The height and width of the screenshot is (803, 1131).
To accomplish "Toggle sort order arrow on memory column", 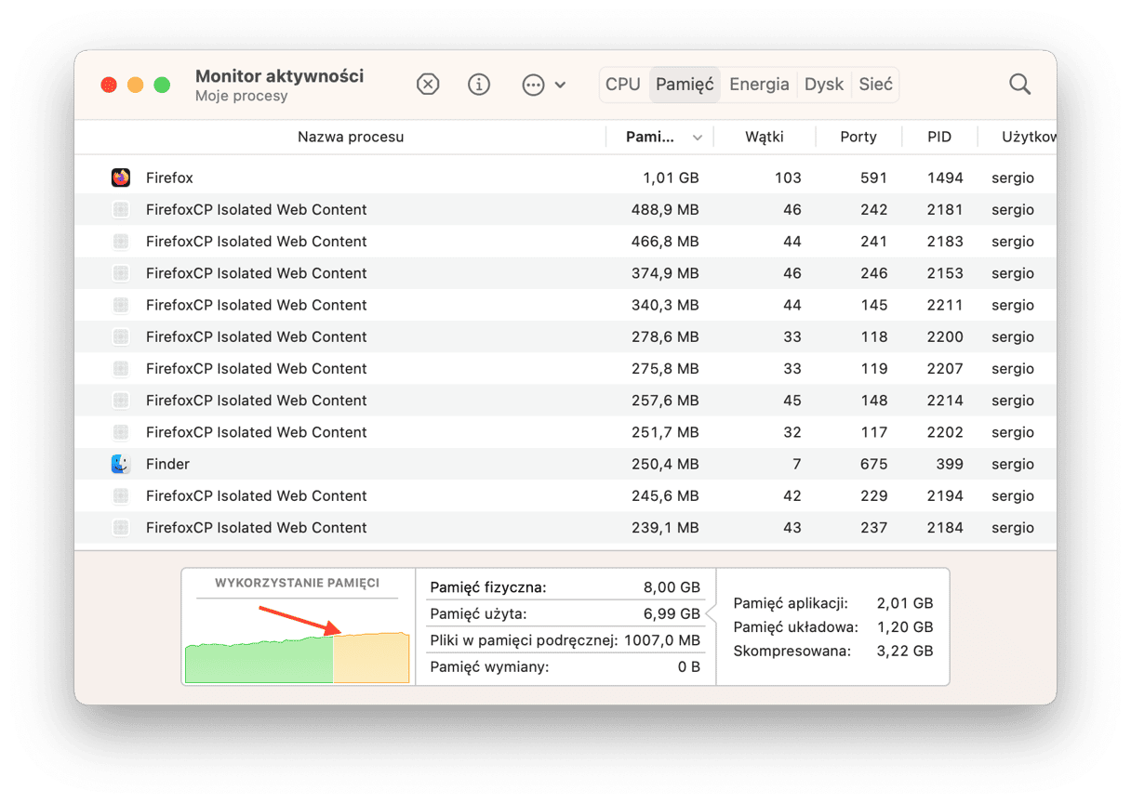I will coord(698,138).
